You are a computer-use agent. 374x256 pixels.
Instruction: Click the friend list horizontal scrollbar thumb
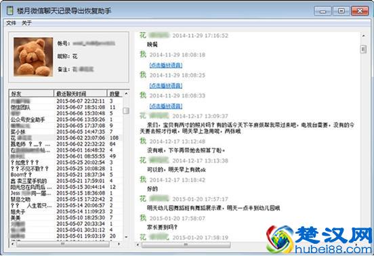63,244
